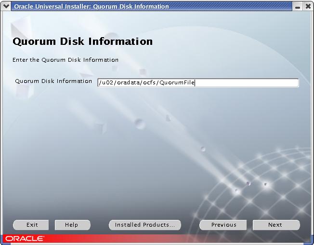The image size is (314, 245).
Task: Open the installer Help button
Action: 73,225
